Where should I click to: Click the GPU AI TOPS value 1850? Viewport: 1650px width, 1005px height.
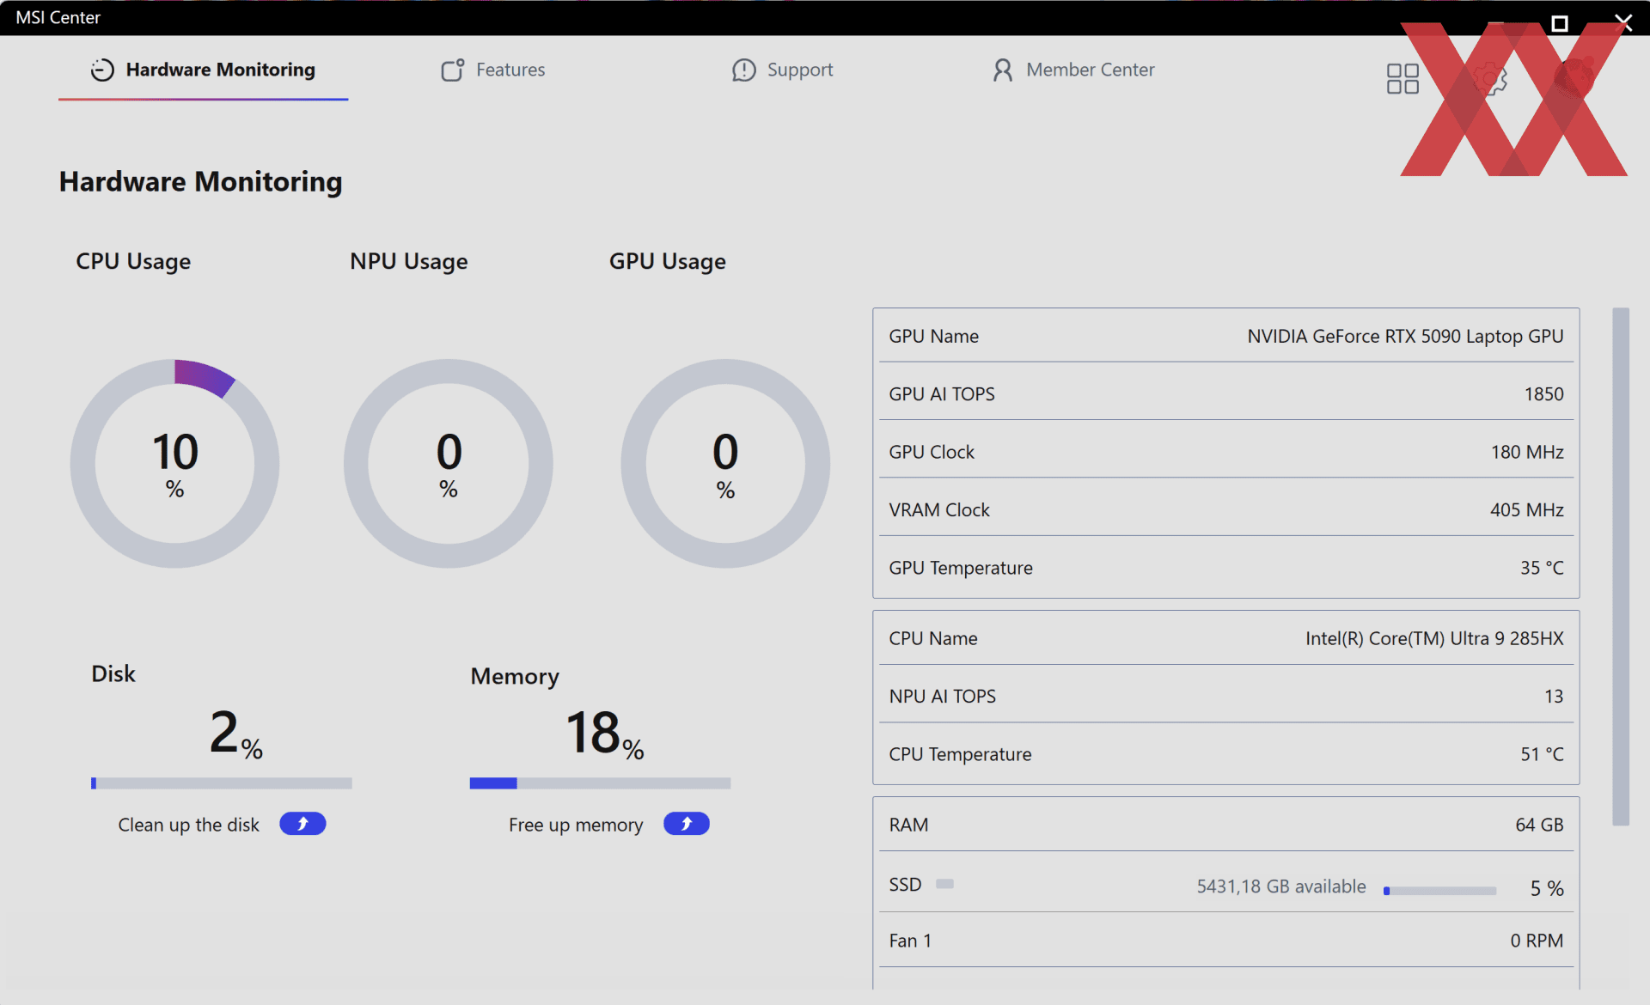pos(1543,393)
